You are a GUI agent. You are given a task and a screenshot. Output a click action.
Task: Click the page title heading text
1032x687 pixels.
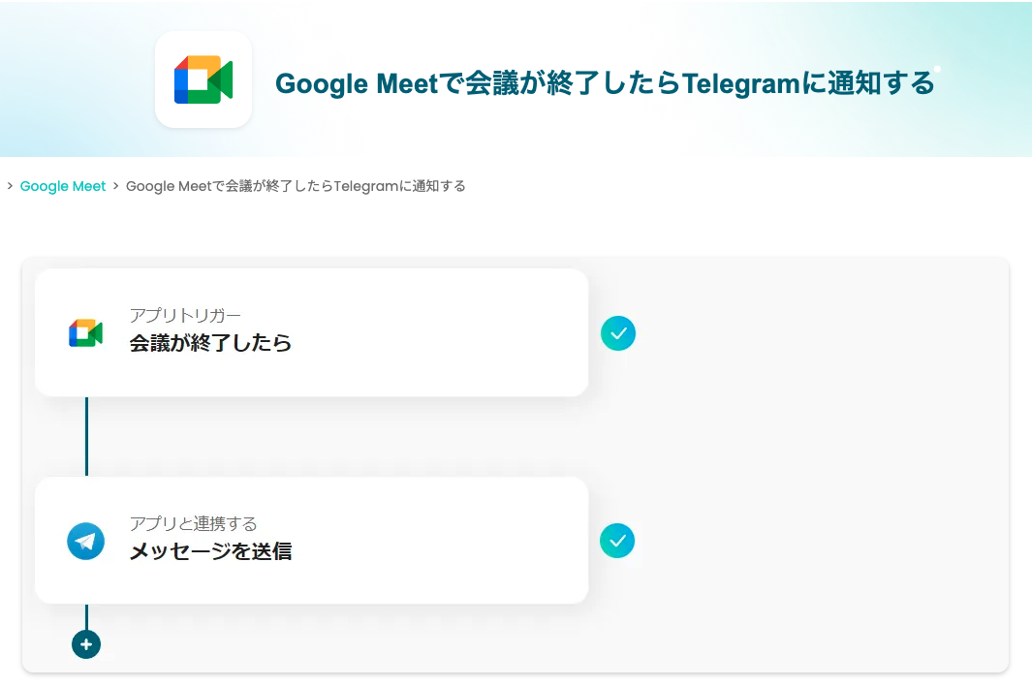605,84
